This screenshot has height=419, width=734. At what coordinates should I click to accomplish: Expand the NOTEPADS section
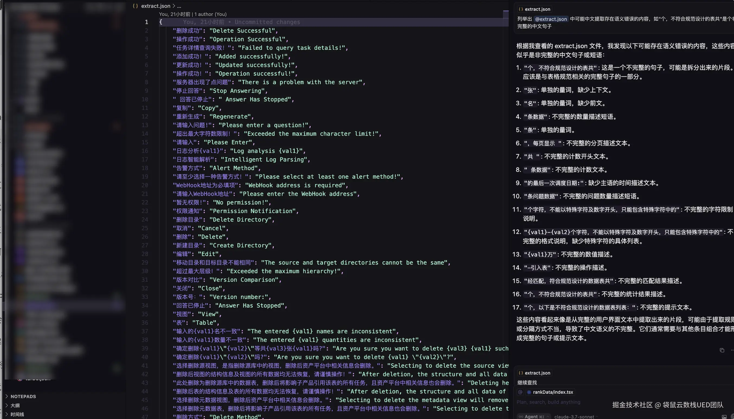point(23,396)
